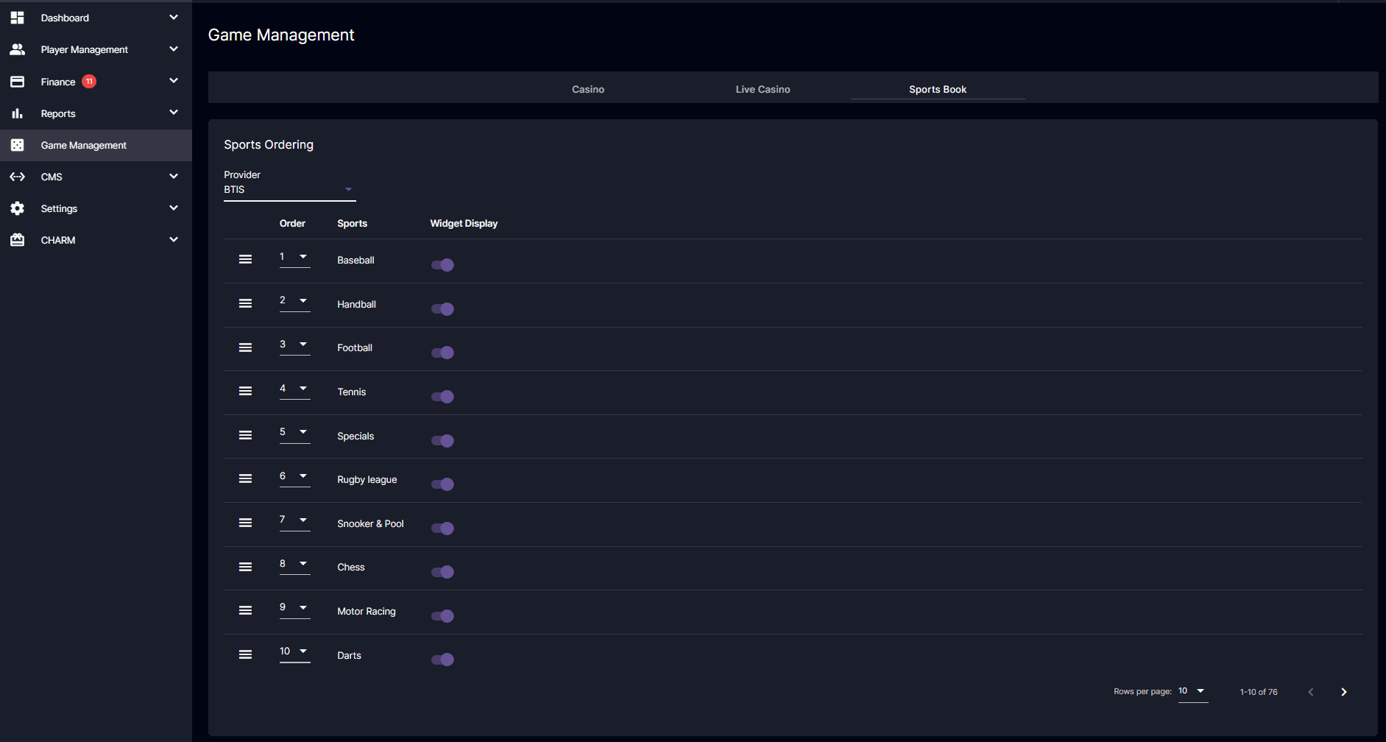The width and height of the screenshot is (1386, 742).
Task: Open the order dropdown for Darts
Action: (294, 652)
